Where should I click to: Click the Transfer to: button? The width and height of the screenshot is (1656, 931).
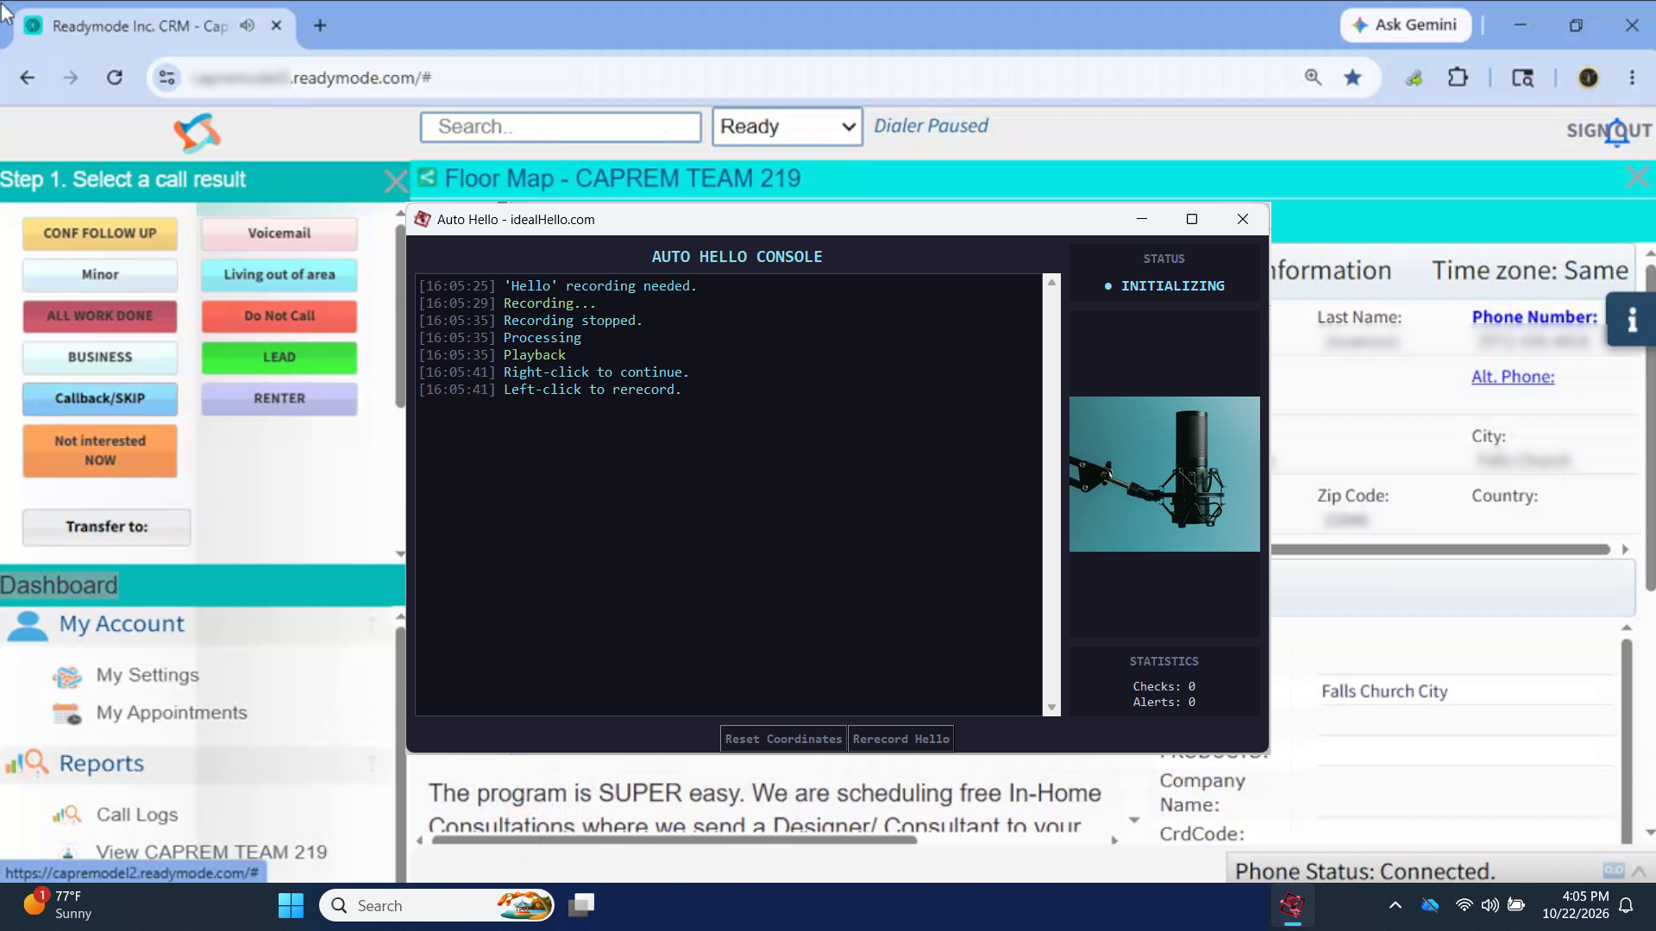(x=107, y=527)
